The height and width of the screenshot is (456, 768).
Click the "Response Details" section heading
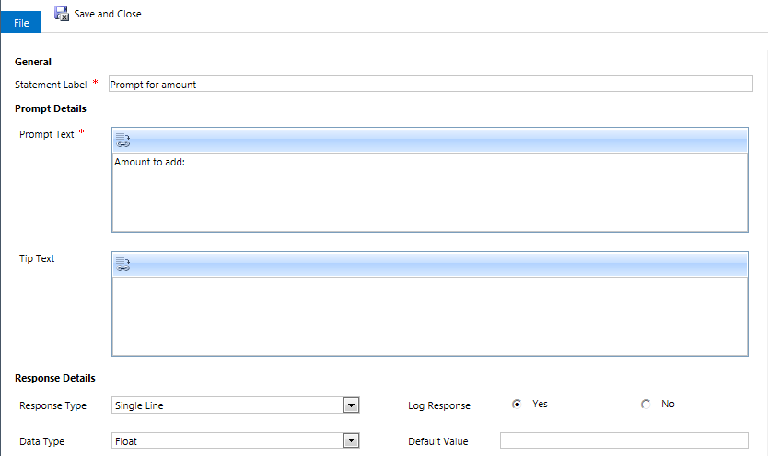pos(55,378)
